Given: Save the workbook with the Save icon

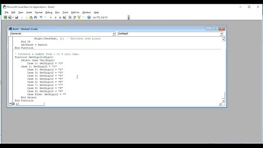Looking at the screenshot, I should click(16, 17).
